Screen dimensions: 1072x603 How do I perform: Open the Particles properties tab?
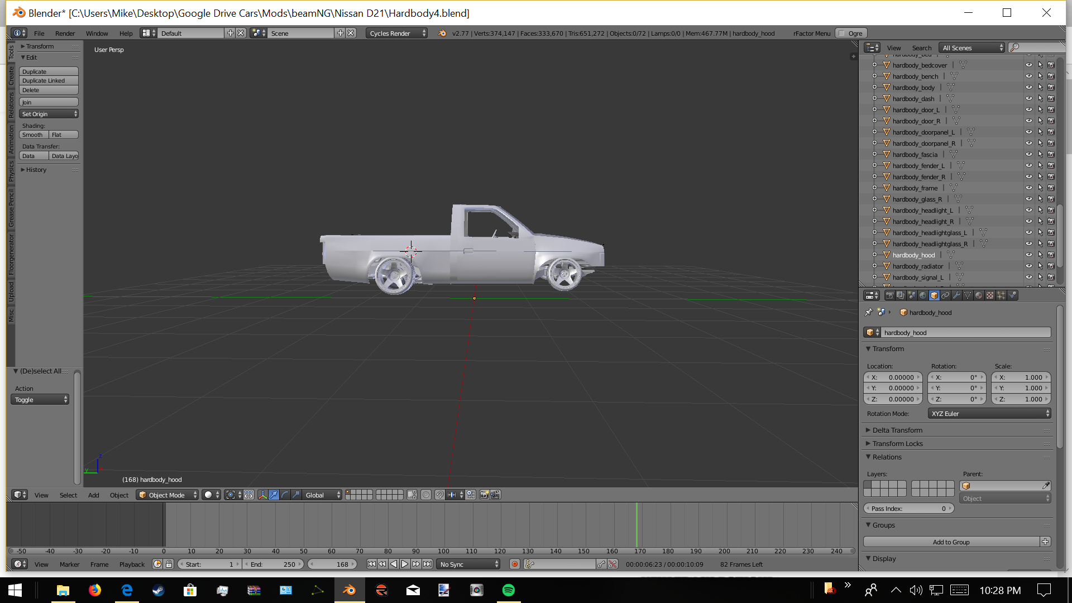click(1001, 295)
